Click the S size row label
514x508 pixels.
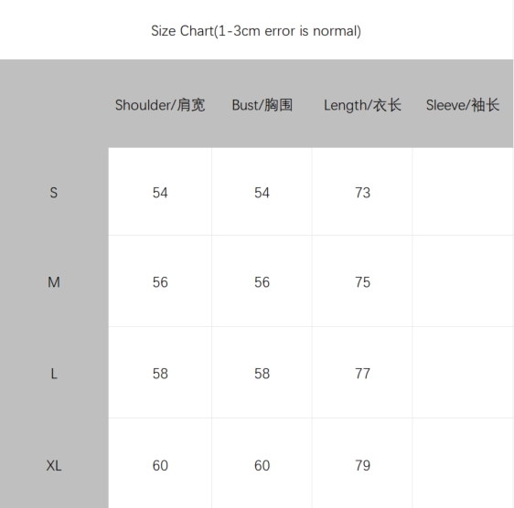point(54,193)
